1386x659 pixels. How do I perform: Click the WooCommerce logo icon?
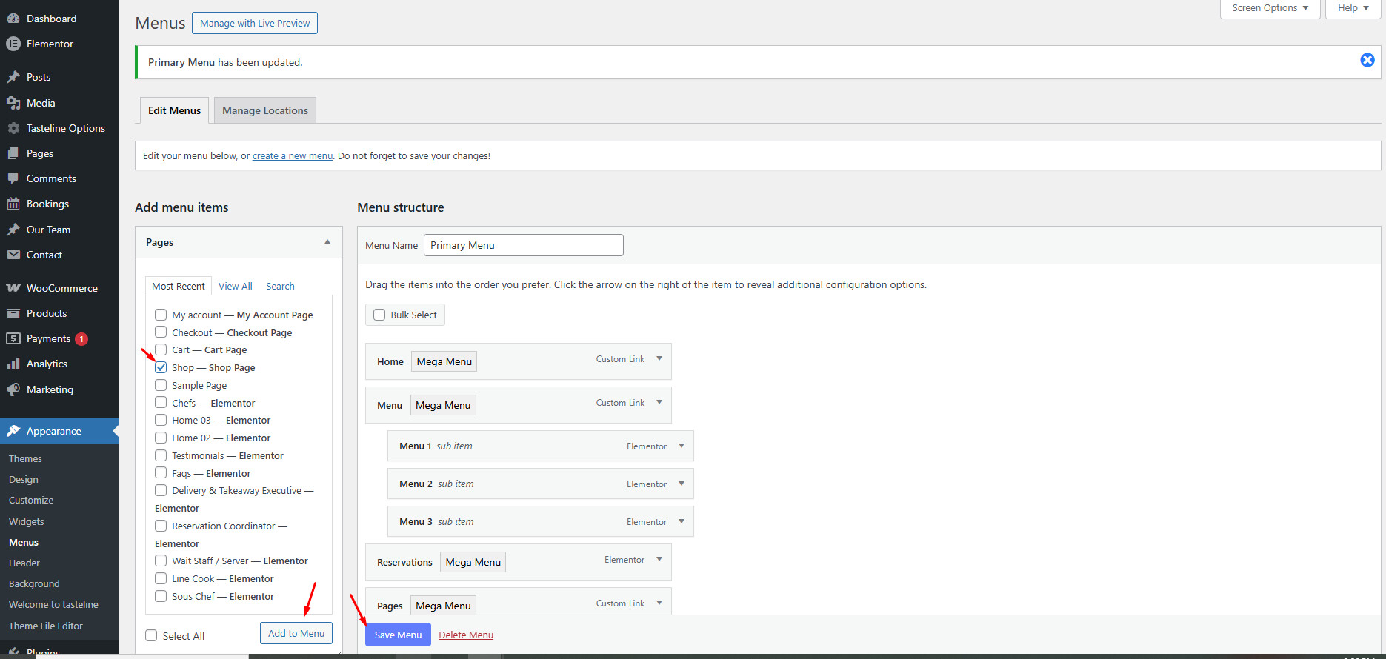tap(13, 288)
